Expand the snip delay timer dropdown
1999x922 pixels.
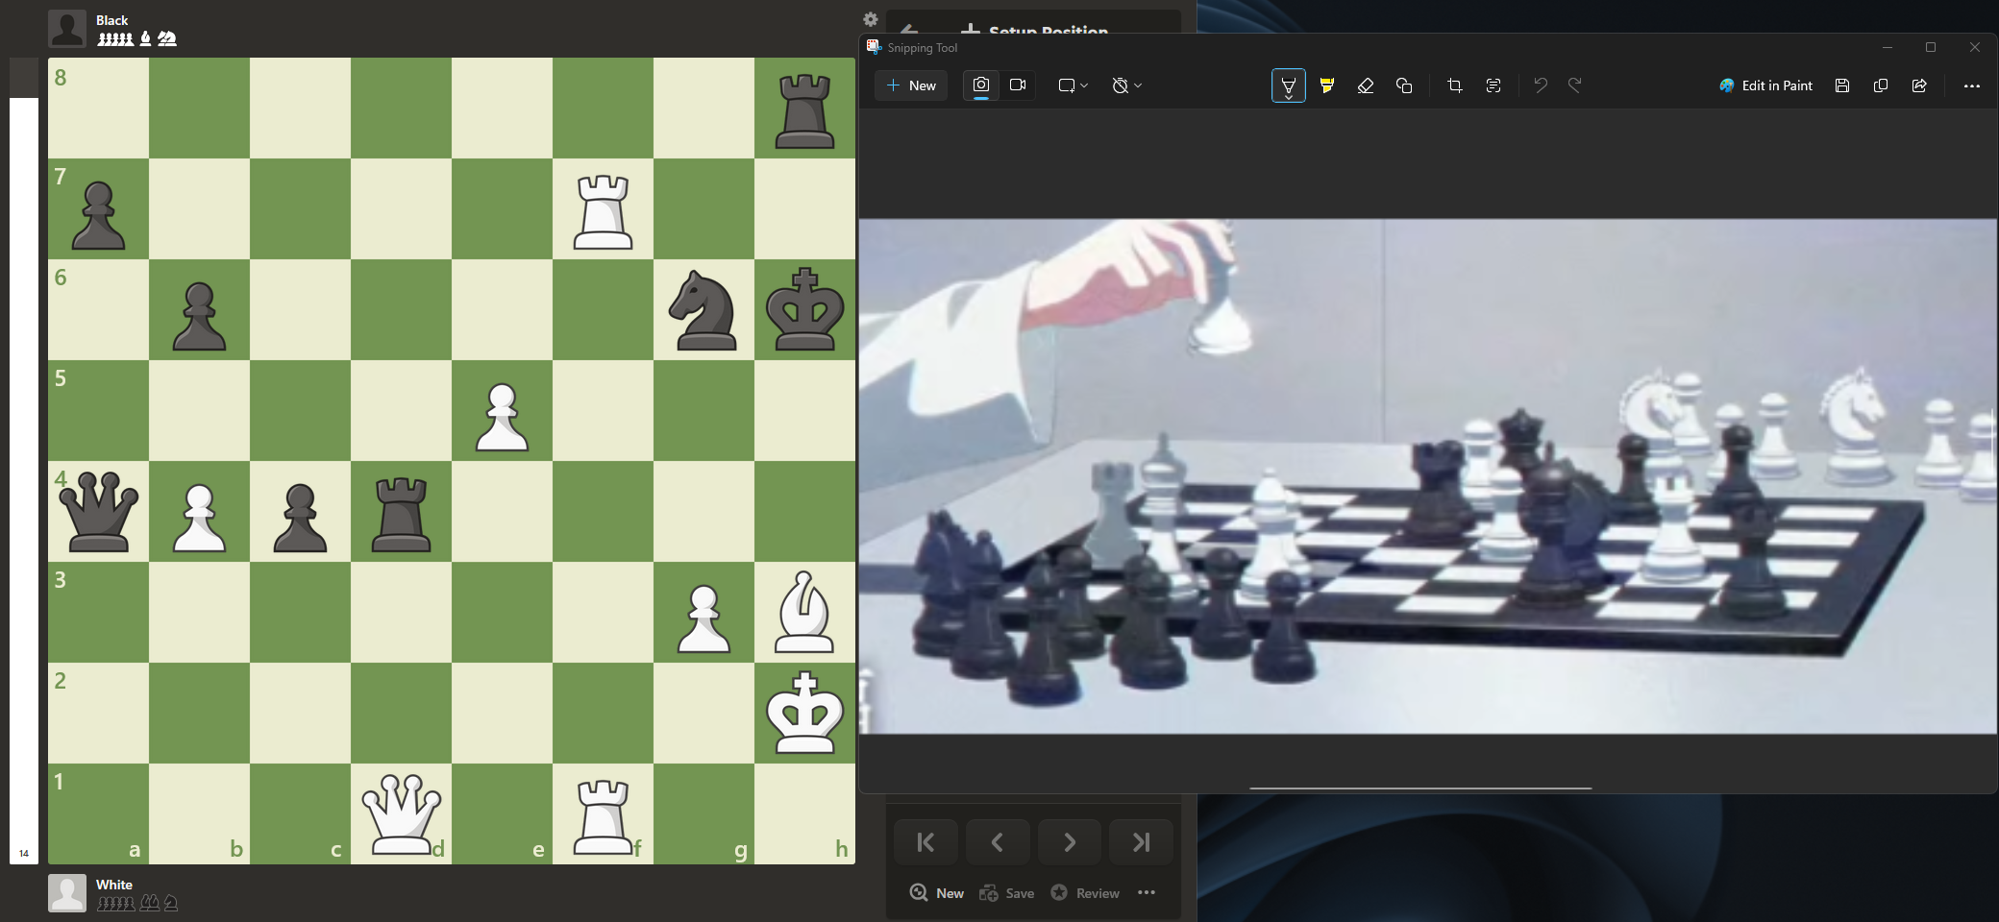(x=1126, y=85)
